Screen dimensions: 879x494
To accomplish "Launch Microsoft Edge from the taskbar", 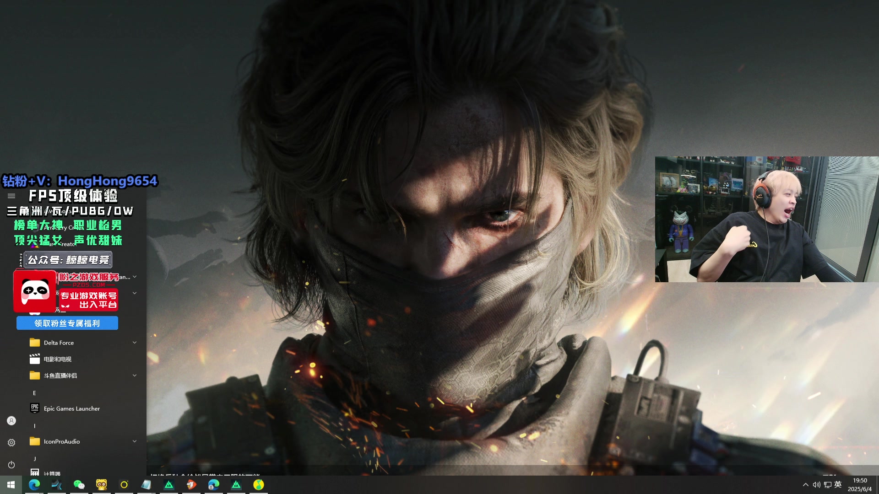I will (34, 484).
